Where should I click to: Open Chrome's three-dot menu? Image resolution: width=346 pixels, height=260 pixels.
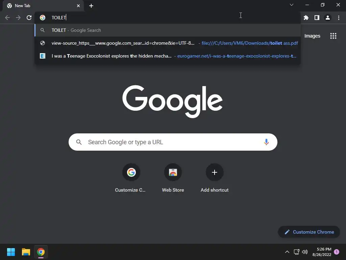coord(339,18)
